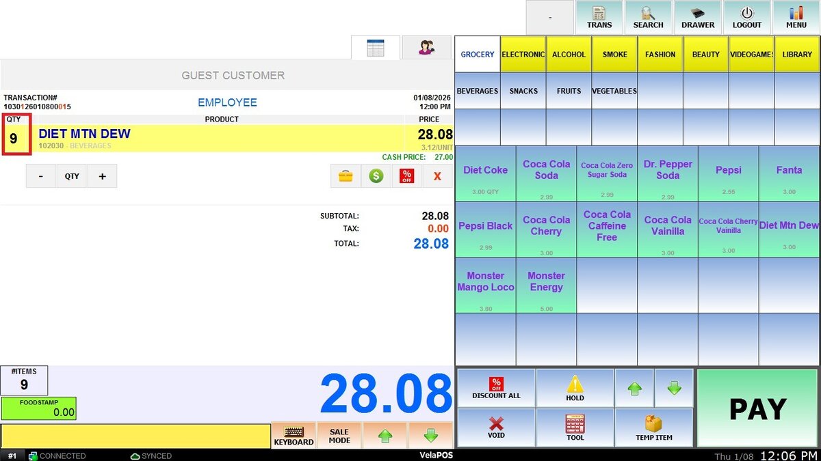This screenshot has width=821, height=461.
Task: Open the FRUITS subcategory
Action: click(x=569, y=91)
